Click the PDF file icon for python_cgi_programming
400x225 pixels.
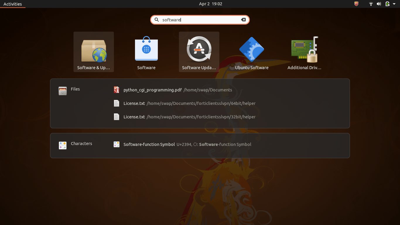coord(117,90)
